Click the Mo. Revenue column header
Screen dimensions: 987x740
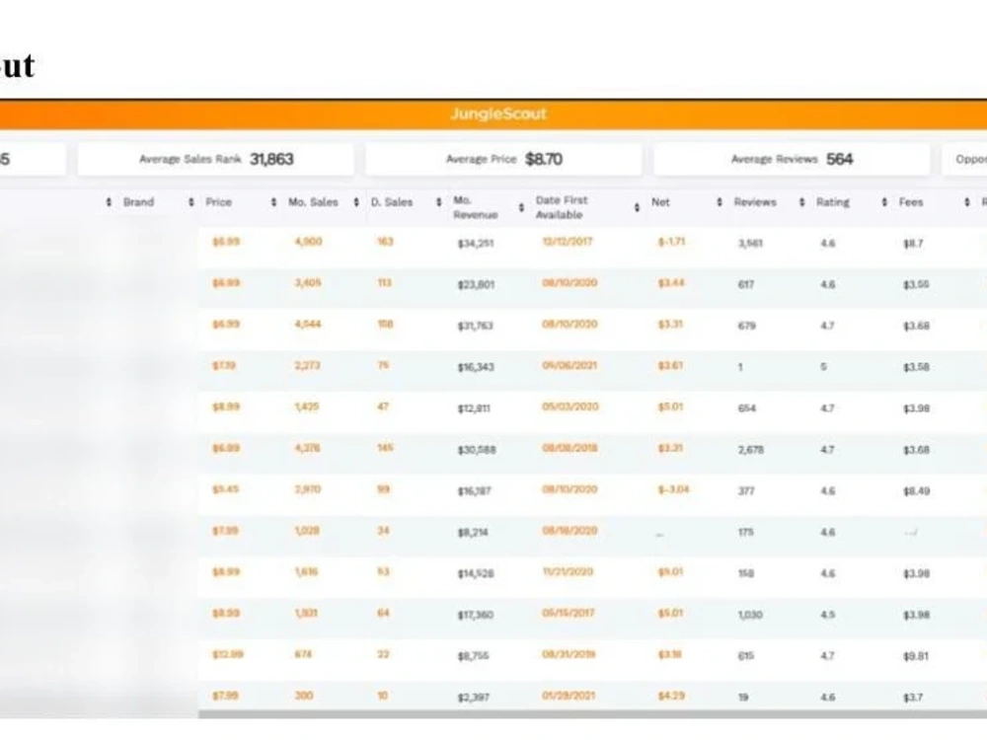click(476, 207)
